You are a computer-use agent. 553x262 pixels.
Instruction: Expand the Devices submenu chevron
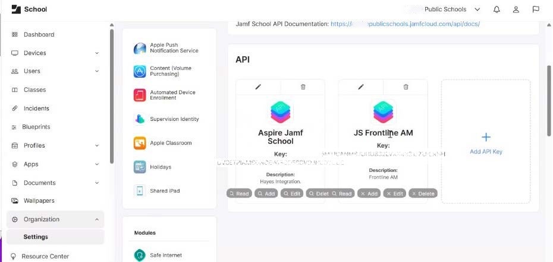[97, 53]
